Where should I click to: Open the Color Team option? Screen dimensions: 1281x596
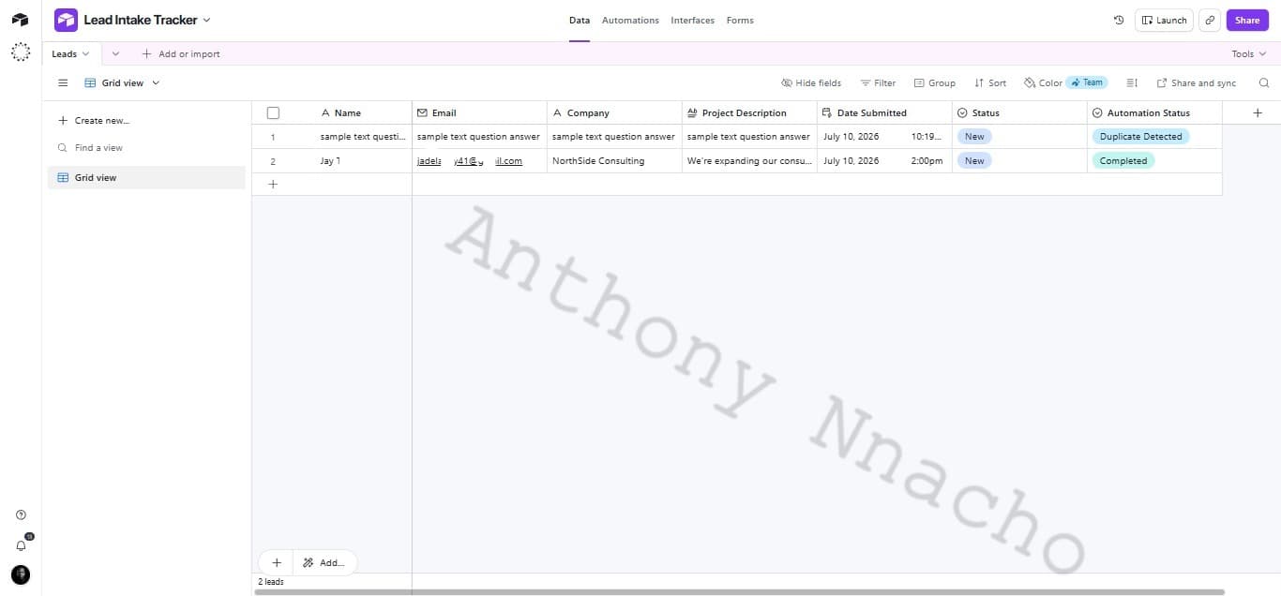click(x=1066, y=82)
